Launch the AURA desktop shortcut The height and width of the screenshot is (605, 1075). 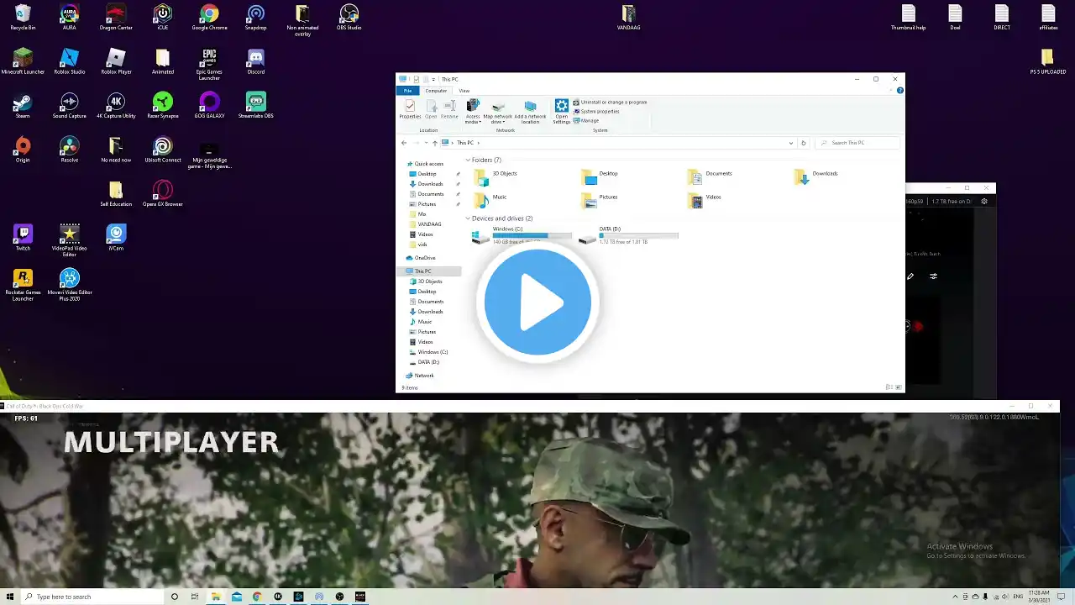[x=70, y=18]
